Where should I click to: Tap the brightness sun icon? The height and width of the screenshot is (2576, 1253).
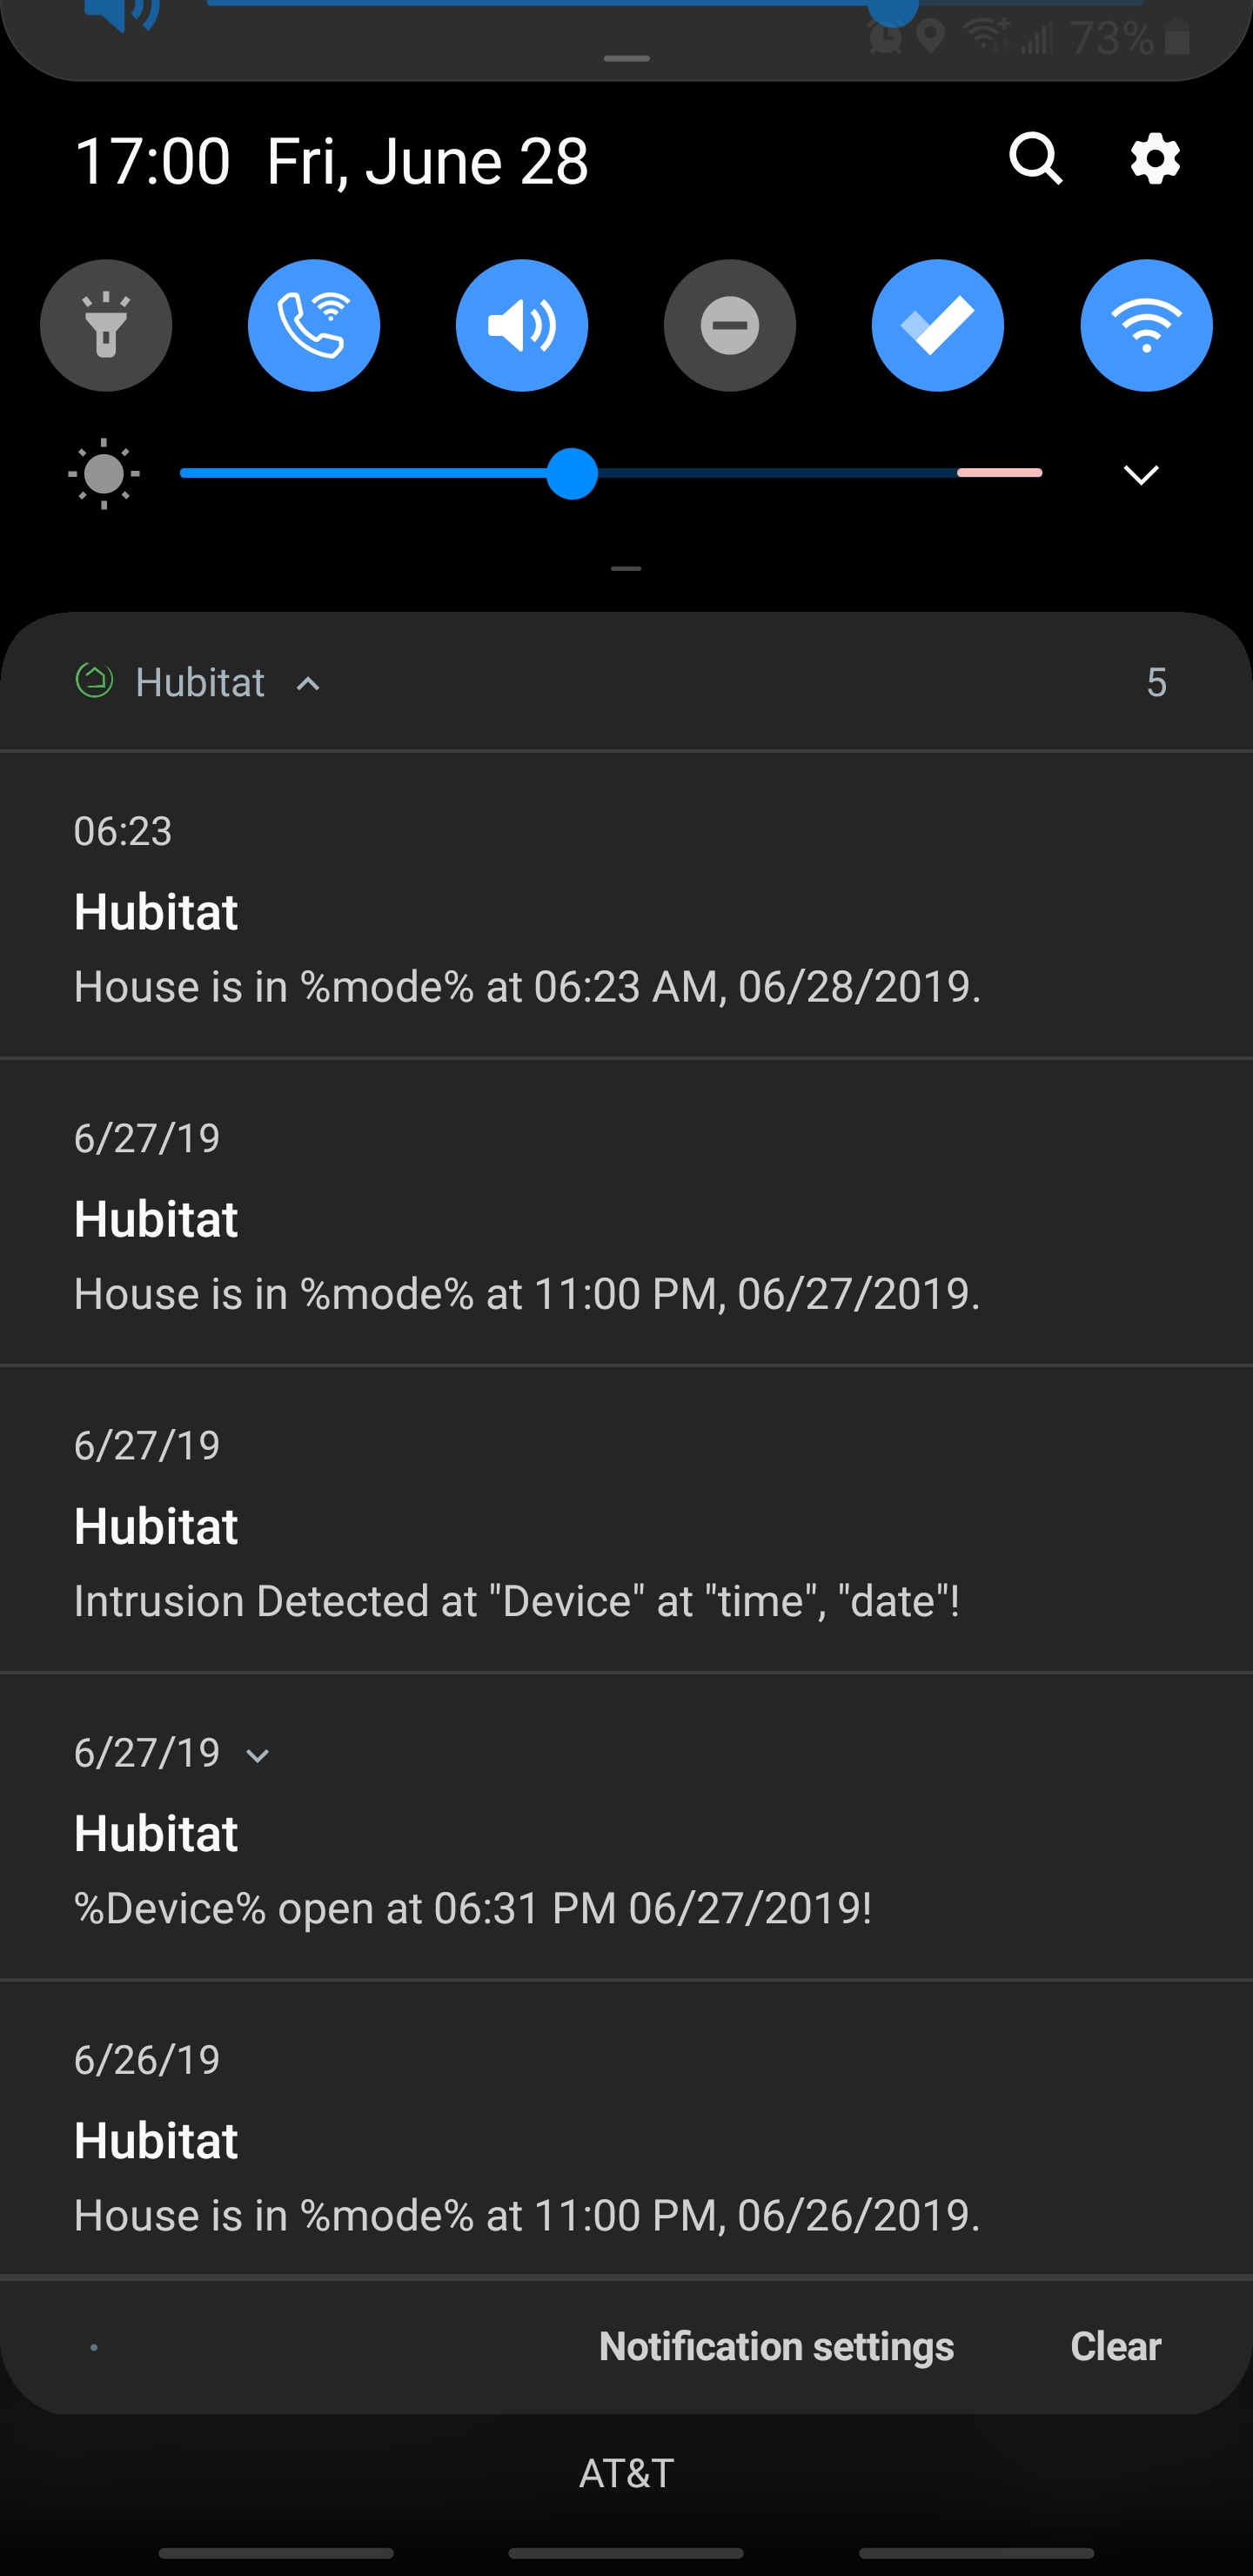pyautogui.click(x=104, y=474)
